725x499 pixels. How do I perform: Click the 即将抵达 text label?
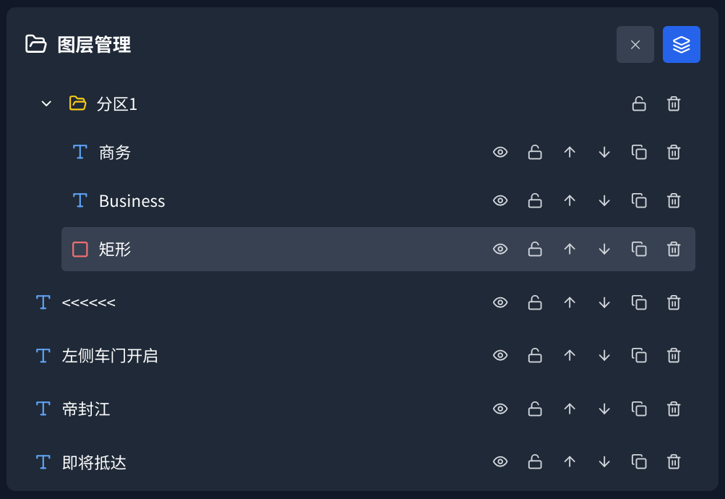click(x=94, y=461)
